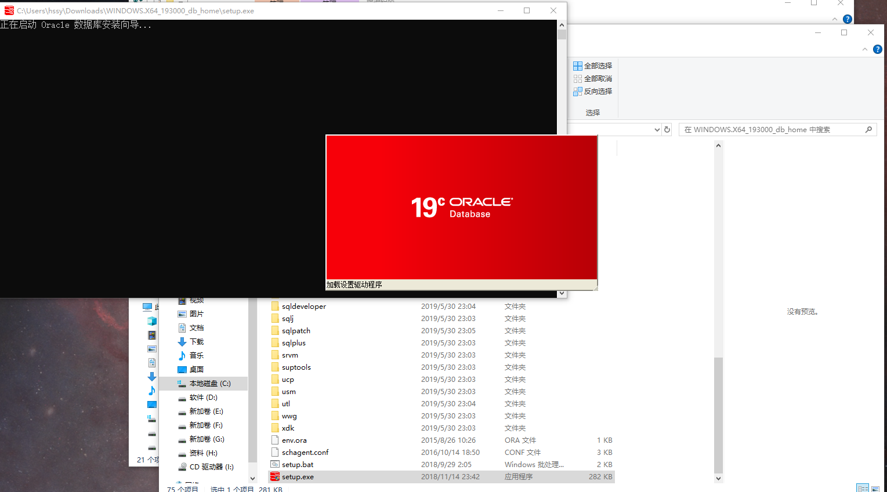The image size is (887, 492).
Task: Click the CONF 文件 type cell
Action: click(523, 453)
